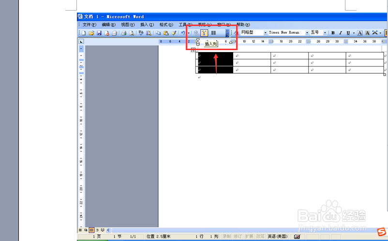Screen dimensions: 388x241
Task: Open Print Preview with magnifier page icon
Action: point(132,33)
